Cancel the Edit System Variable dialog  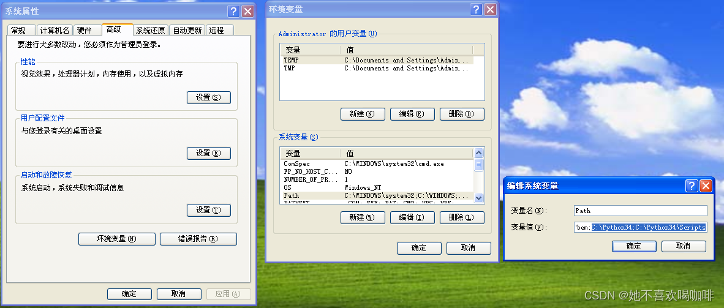click(x=684, y=246)
